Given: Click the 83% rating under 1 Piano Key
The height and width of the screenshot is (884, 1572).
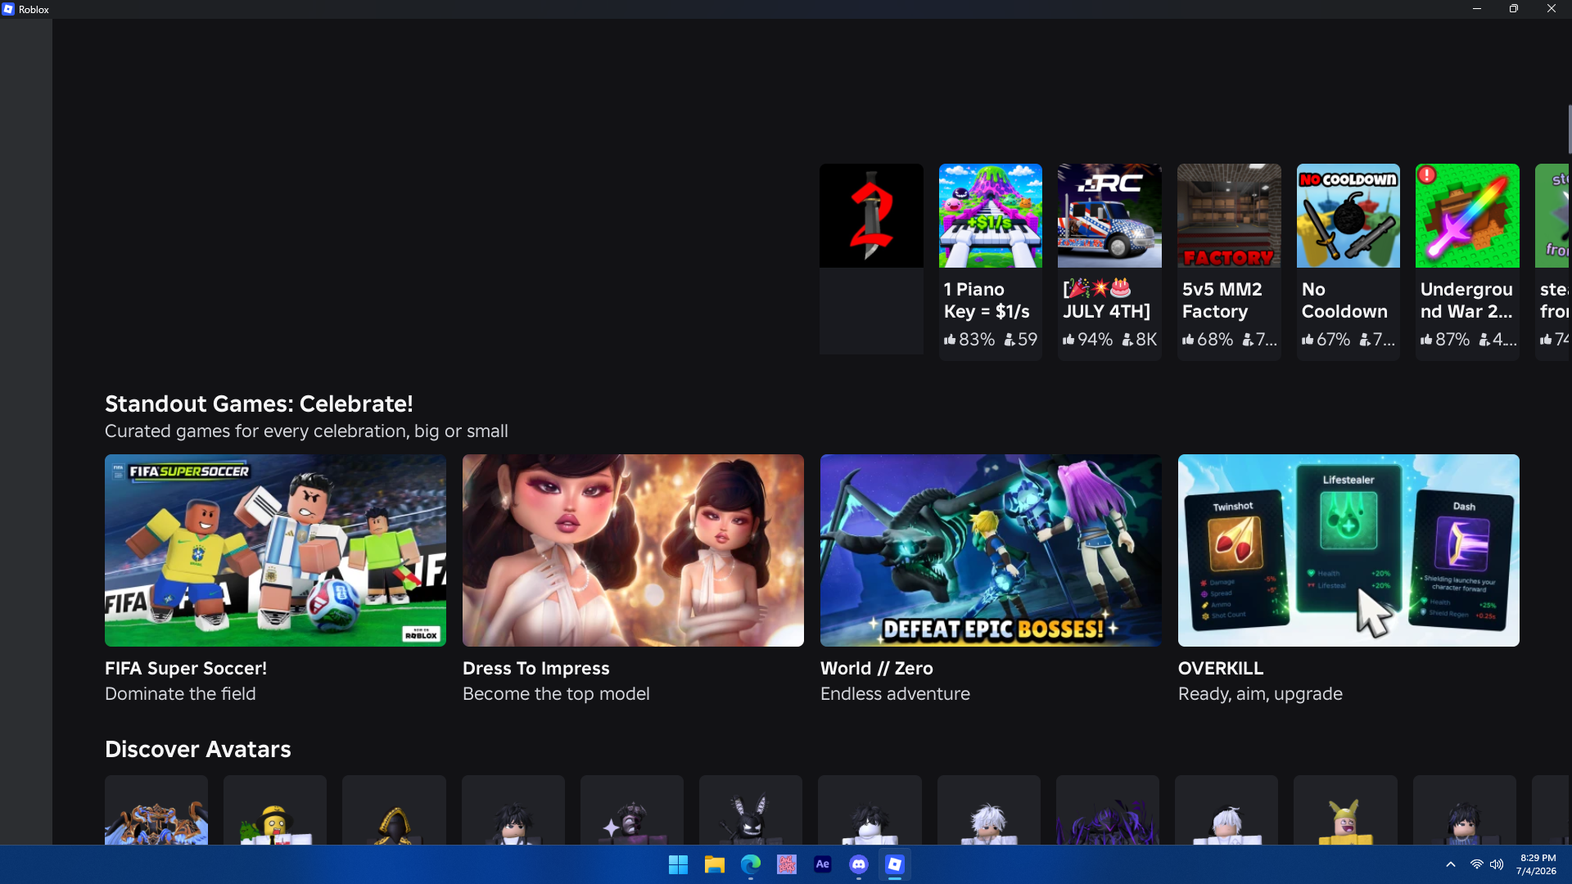Looking at the screenshot, I should pyautogui.click(x=969, y=339).
